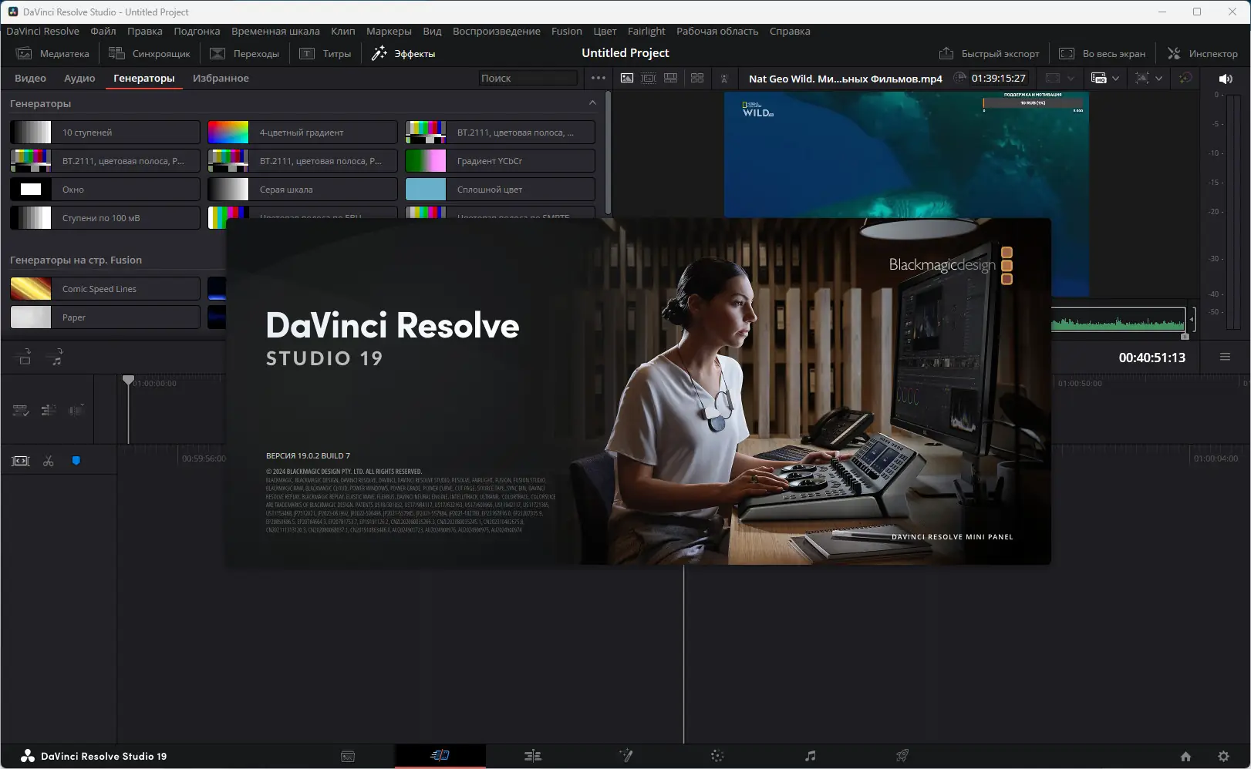
Task: Toggle the Титры titles panel
Action: [325, 53]
